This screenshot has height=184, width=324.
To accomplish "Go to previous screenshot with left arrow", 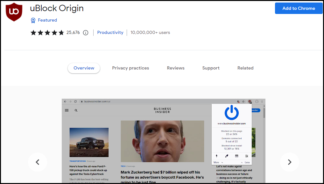I will click(38, 162).
